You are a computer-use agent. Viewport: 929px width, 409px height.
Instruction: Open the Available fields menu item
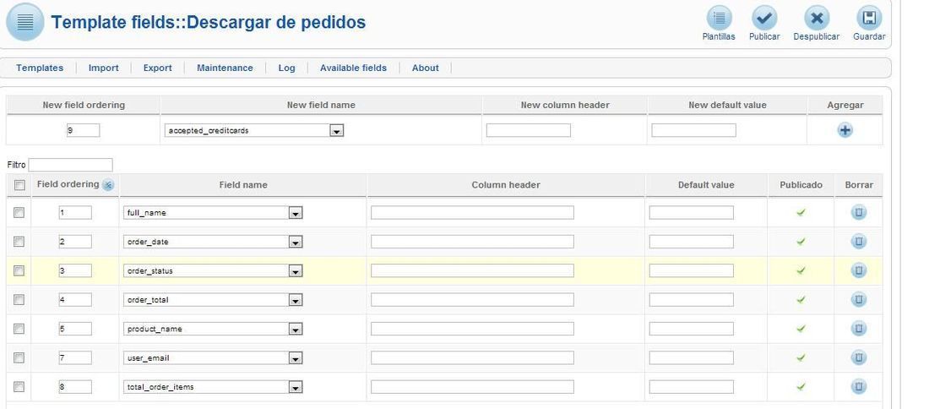[353, 68]
